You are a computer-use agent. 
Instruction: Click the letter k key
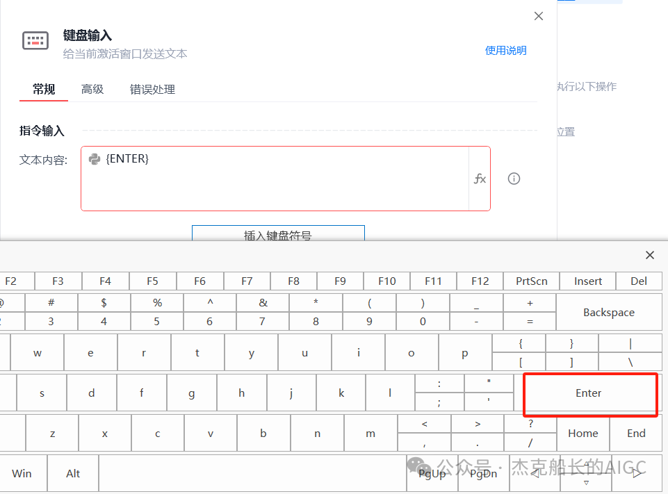coord(341,393)
